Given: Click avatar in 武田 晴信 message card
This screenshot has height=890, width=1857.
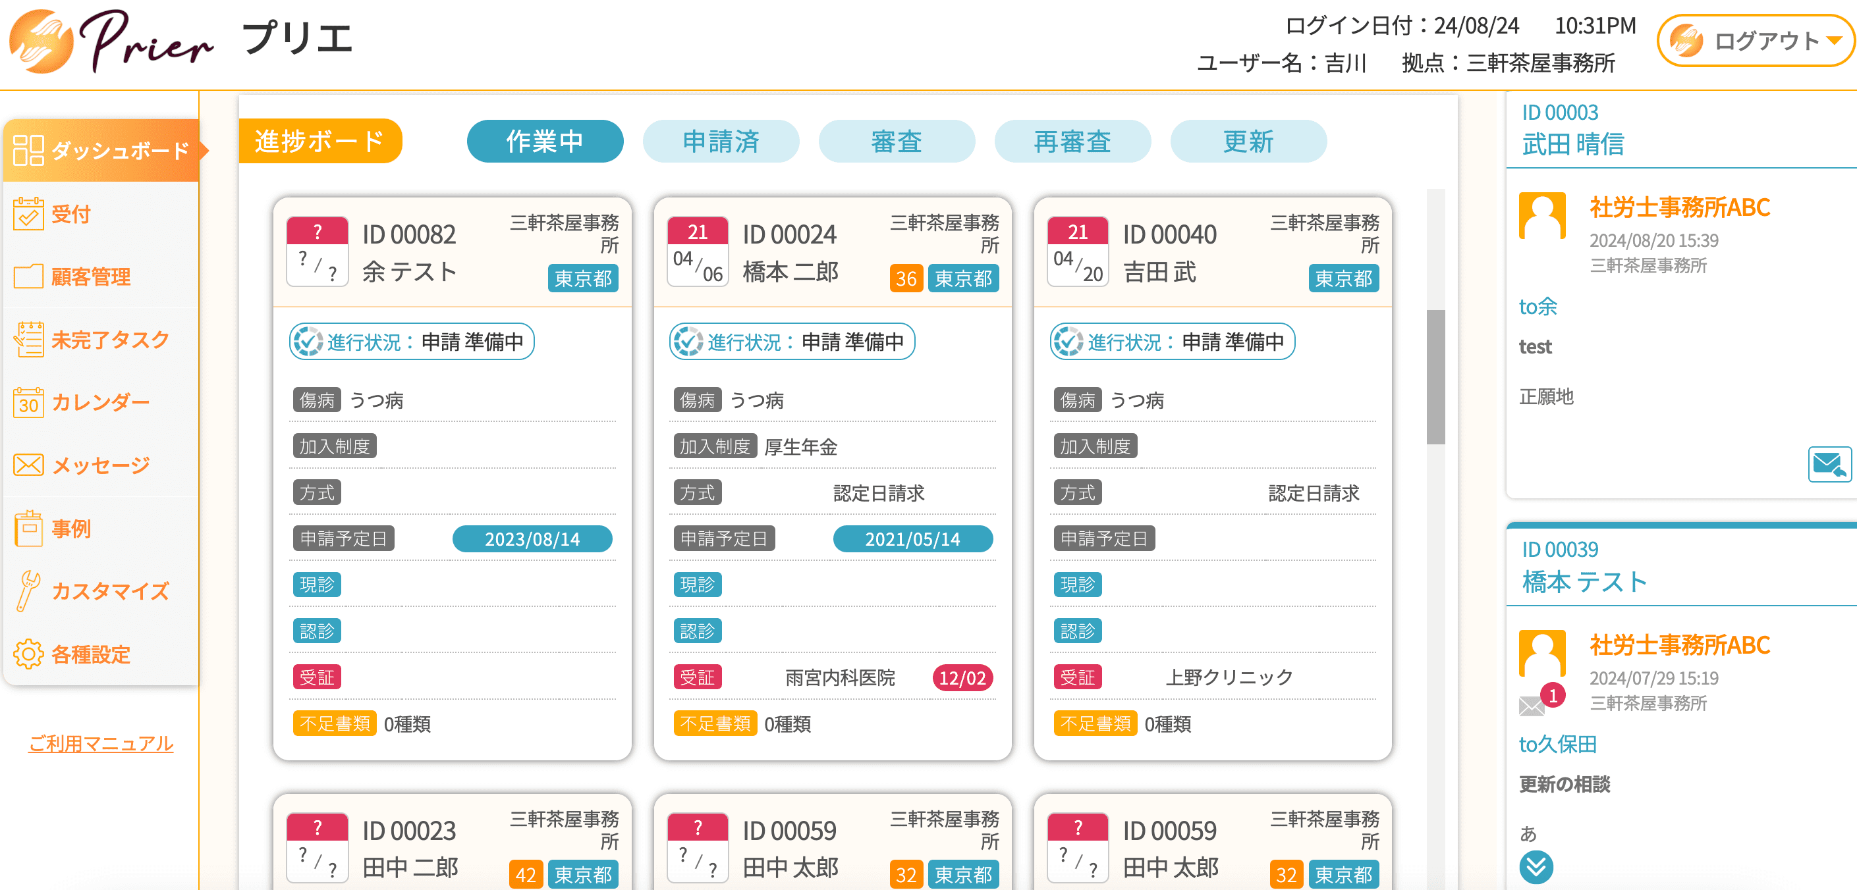Looking at the screenshot, I should coord(1542,215).
